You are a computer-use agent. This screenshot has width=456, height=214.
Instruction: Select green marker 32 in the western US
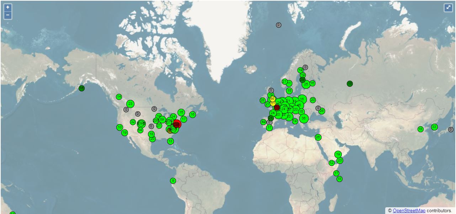pos(133,122)
